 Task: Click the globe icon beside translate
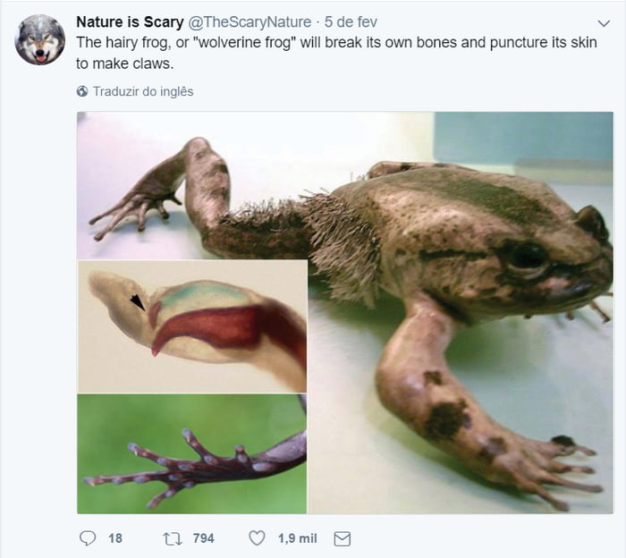(x=82, y=91)
